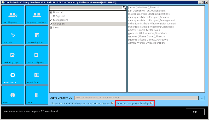Click the uncheck all groups tile
Viewport: 209px width, 120px height.
(x=37, y=55)
